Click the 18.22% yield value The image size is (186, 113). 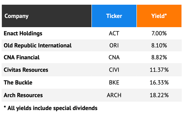(x=159, y=95)
